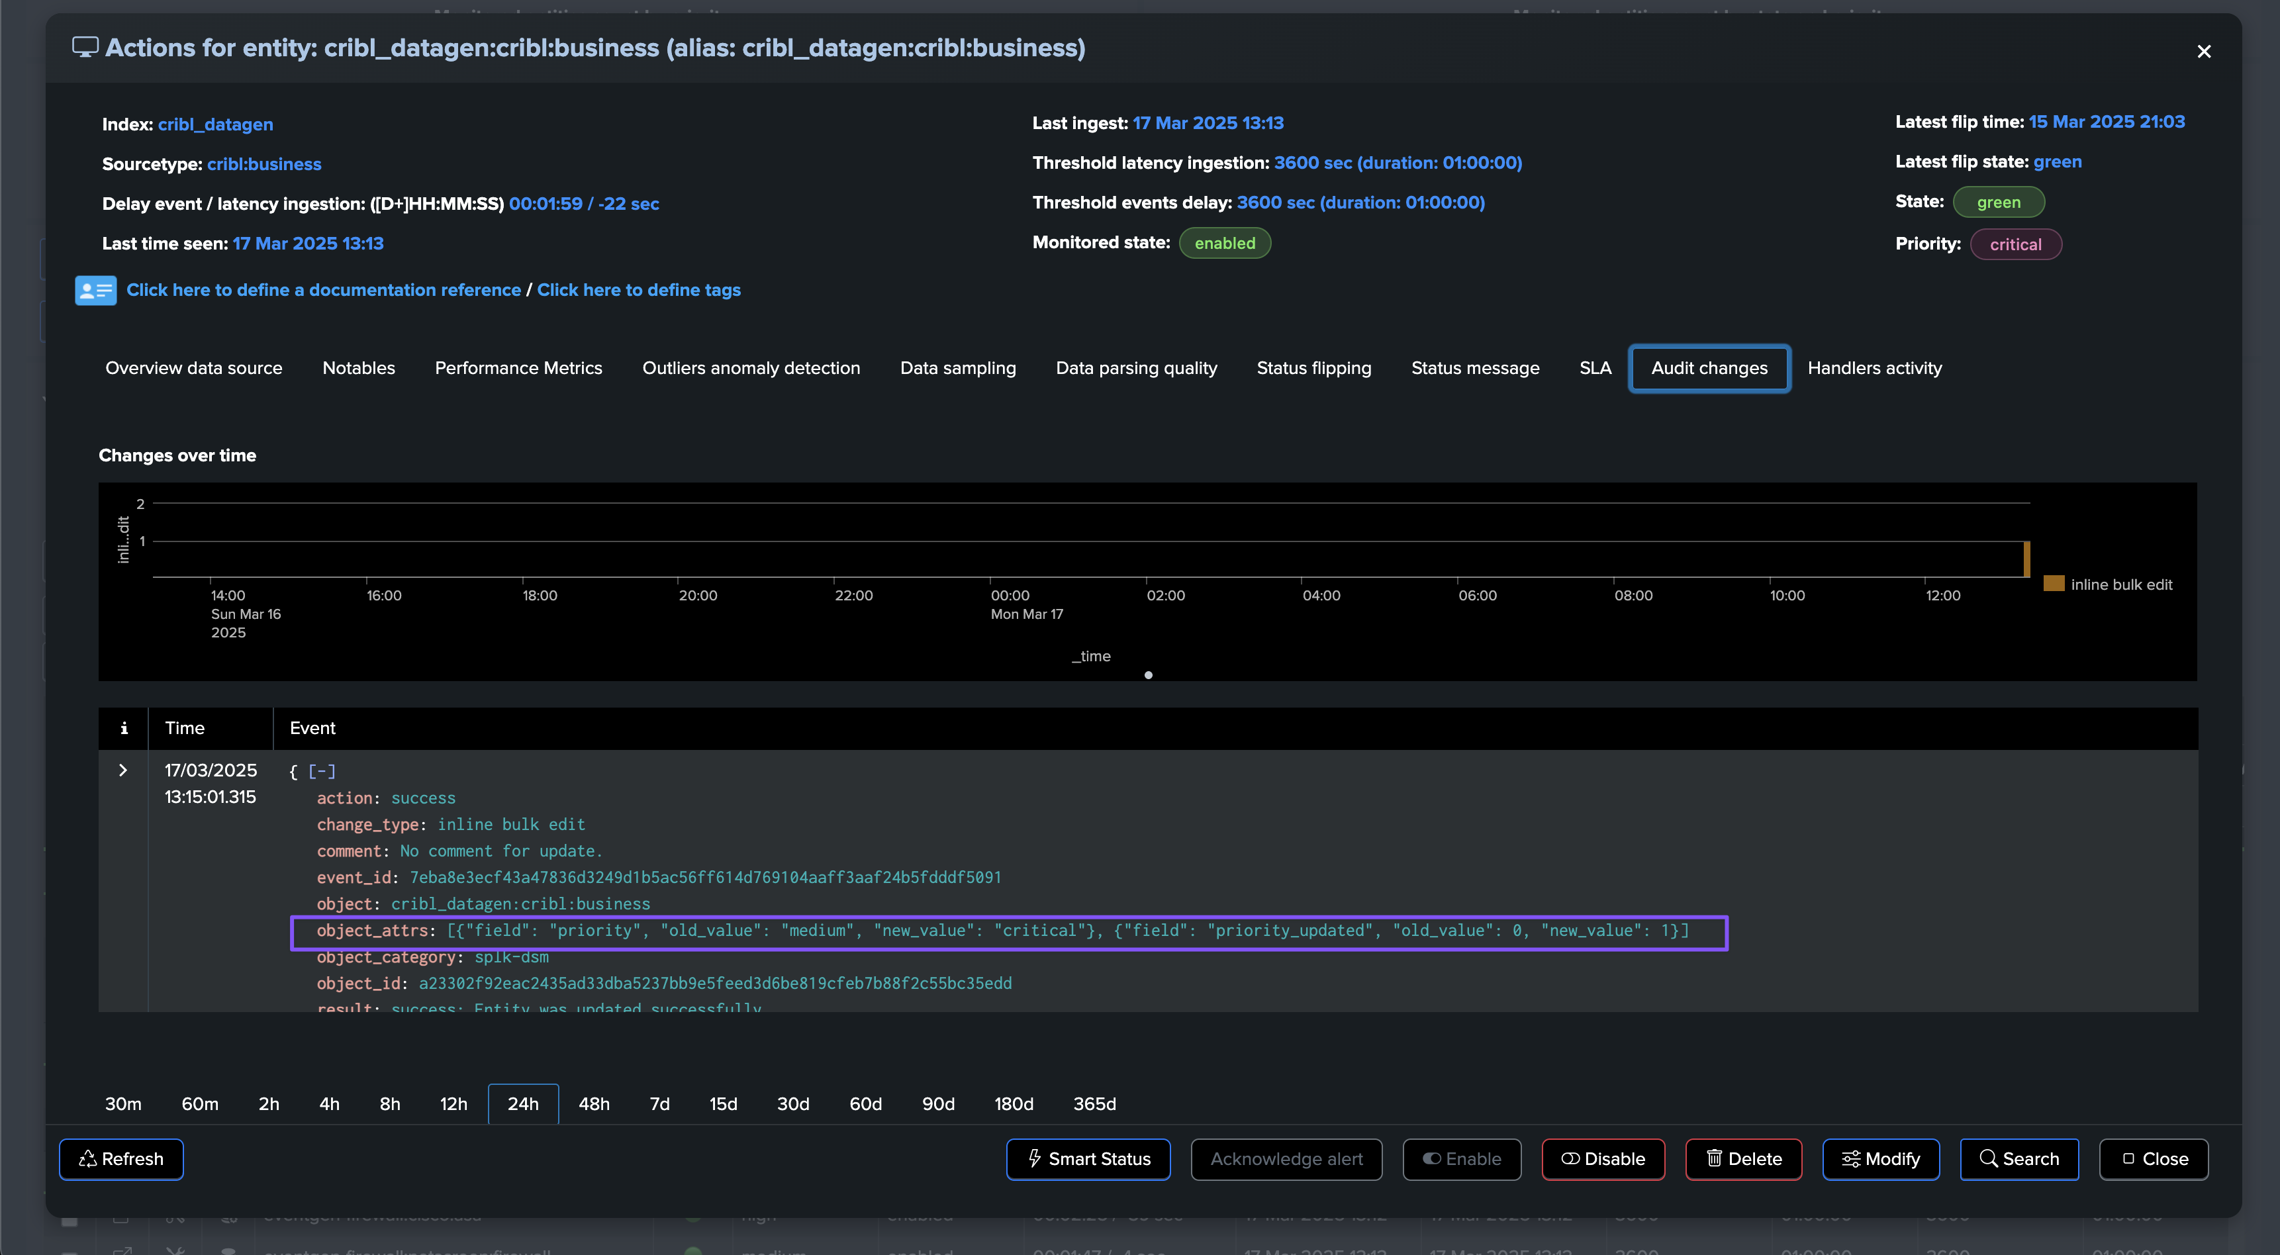Select the 90d time range

938,1103
